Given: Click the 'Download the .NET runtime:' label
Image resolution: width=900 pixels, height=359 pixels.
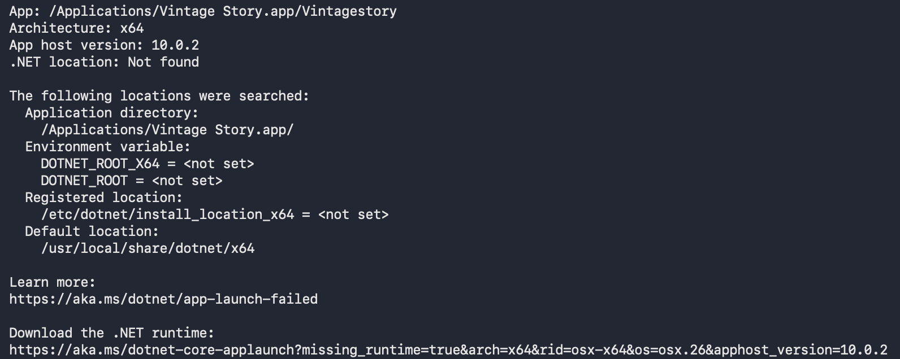Looking at the screenshot, I should tap(112, 333).
